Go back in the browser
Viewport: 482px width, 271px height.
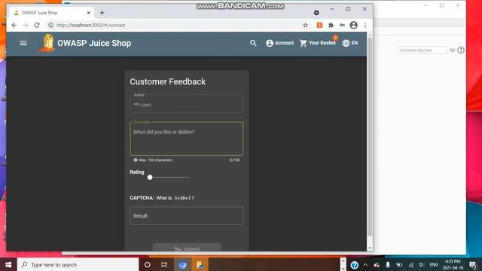click(14, 25)
